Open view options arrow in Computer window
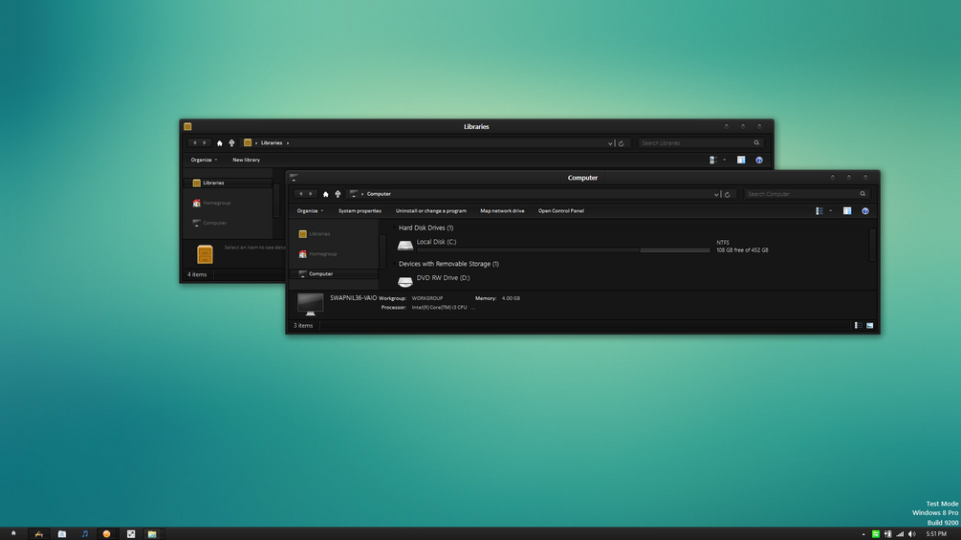Viewport: 961px width, 540px height. 830,210
